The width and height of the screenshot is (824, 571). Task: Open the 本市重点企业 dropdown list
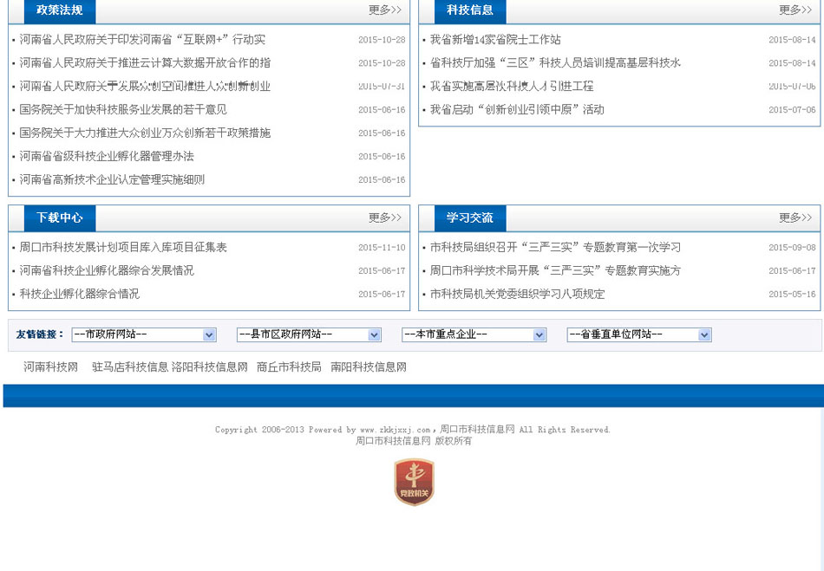point(474,334)
